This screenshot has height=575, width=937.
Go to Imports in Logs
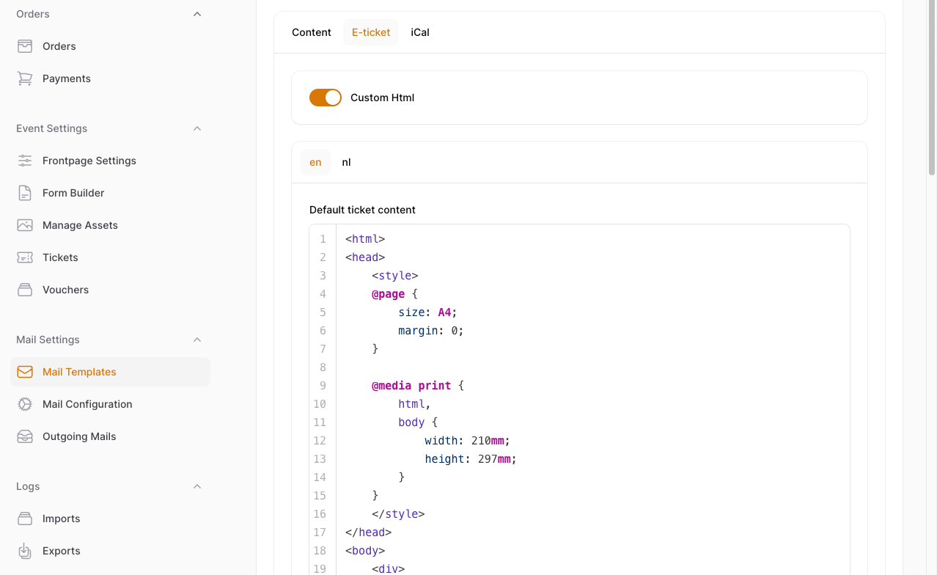click(x=61, y=519)
